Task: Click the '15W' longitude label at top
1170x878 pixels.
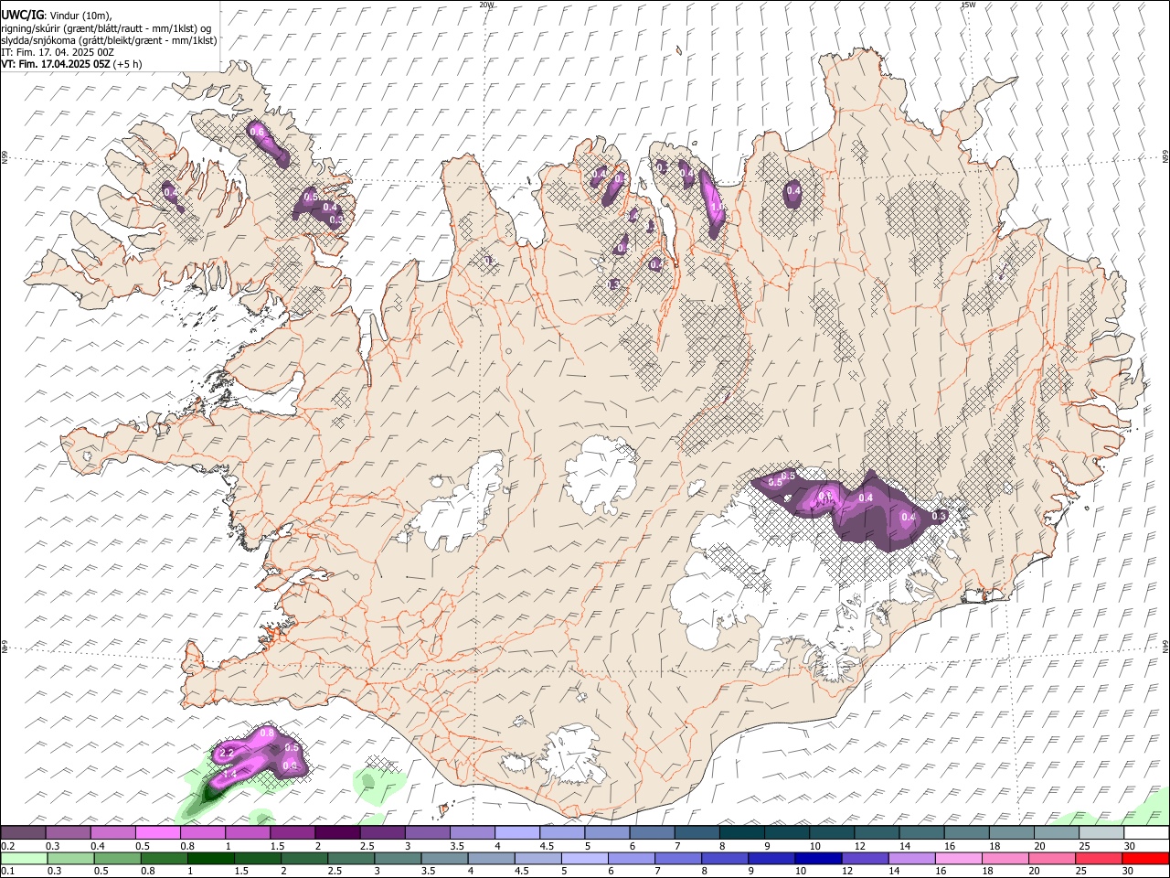Action: (968, 5)
